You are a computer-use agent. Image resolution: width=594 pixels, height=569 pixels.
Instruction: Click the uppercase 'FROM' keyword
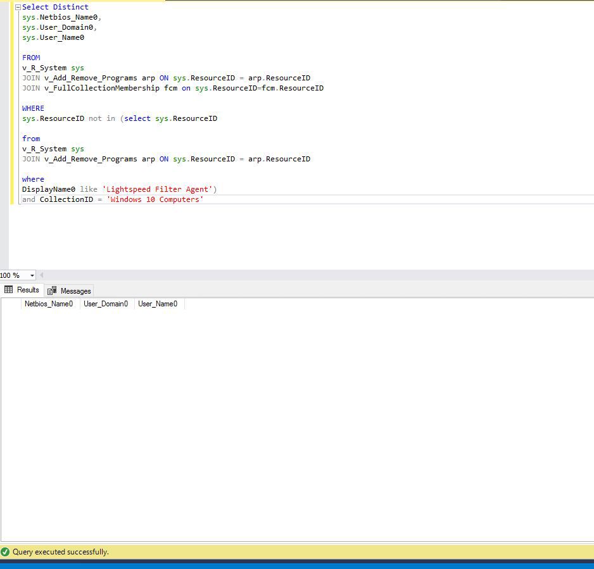(31, 58)
